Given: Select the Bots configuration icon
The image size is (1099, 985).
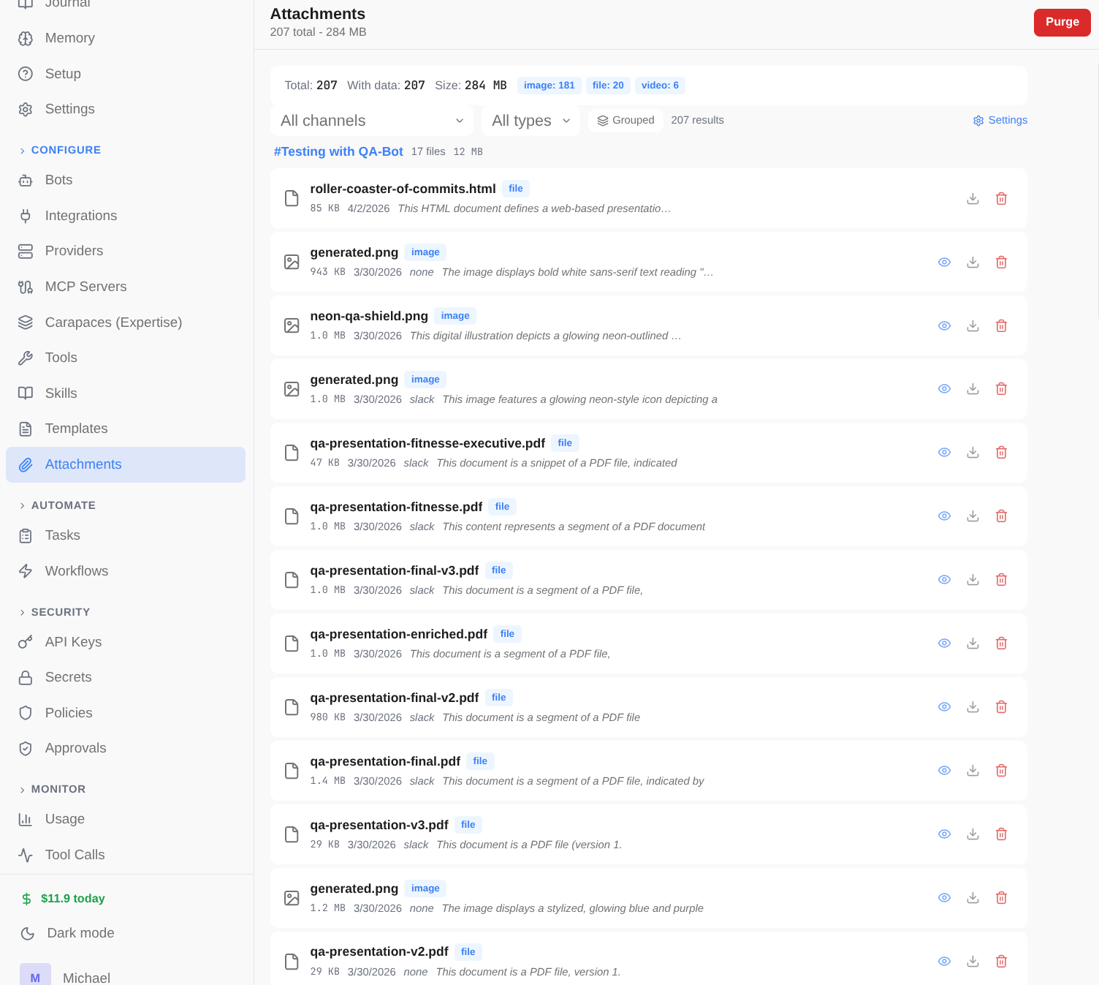Looking at the screenshot, I should (26, 180).
